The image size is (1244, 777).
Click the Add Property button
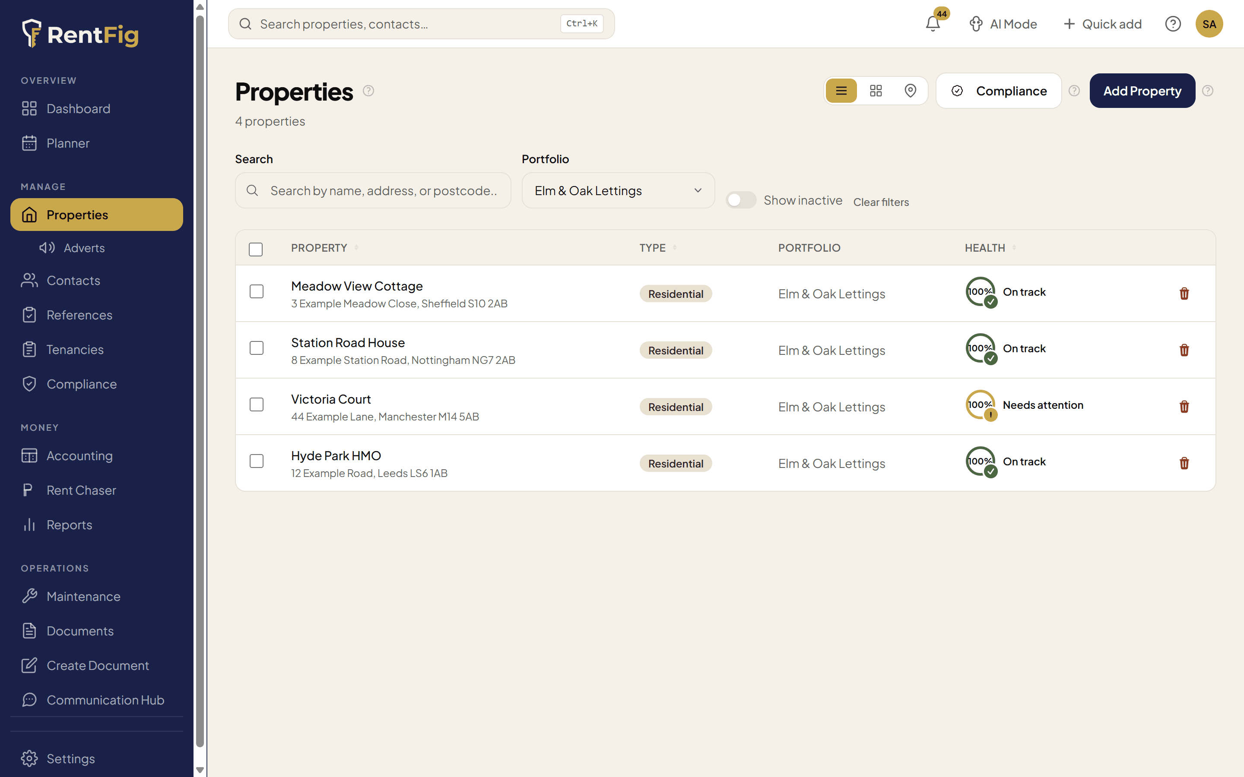[1142, 91]
